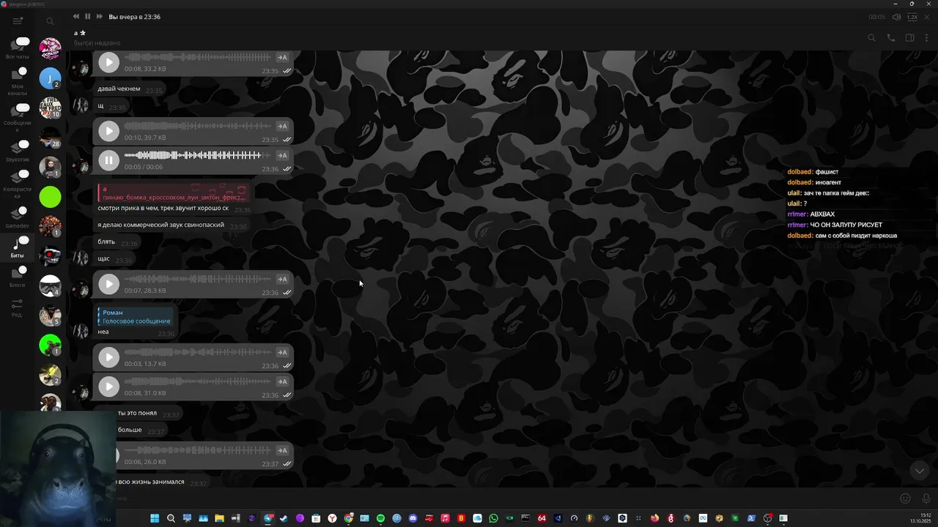The image size is (938, 527).
Task: Pause the voice player in top bar
Action: pos(87,16)
